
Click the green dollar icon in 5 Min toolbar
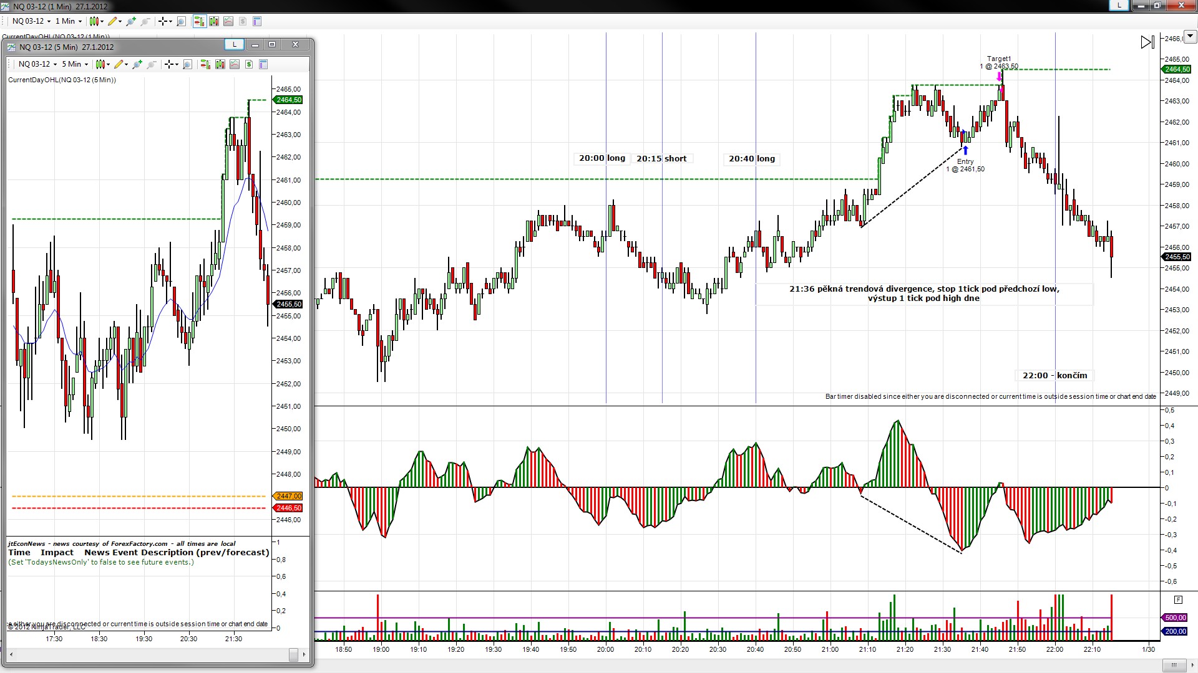[249, 64]
